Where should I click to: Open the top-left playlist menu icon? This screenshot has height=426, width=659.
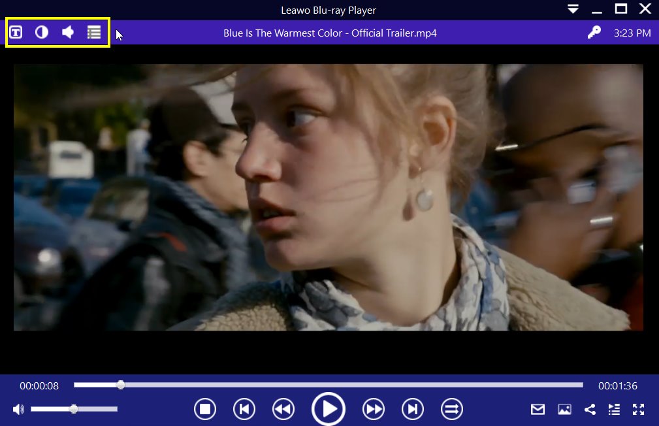[94, 33]
